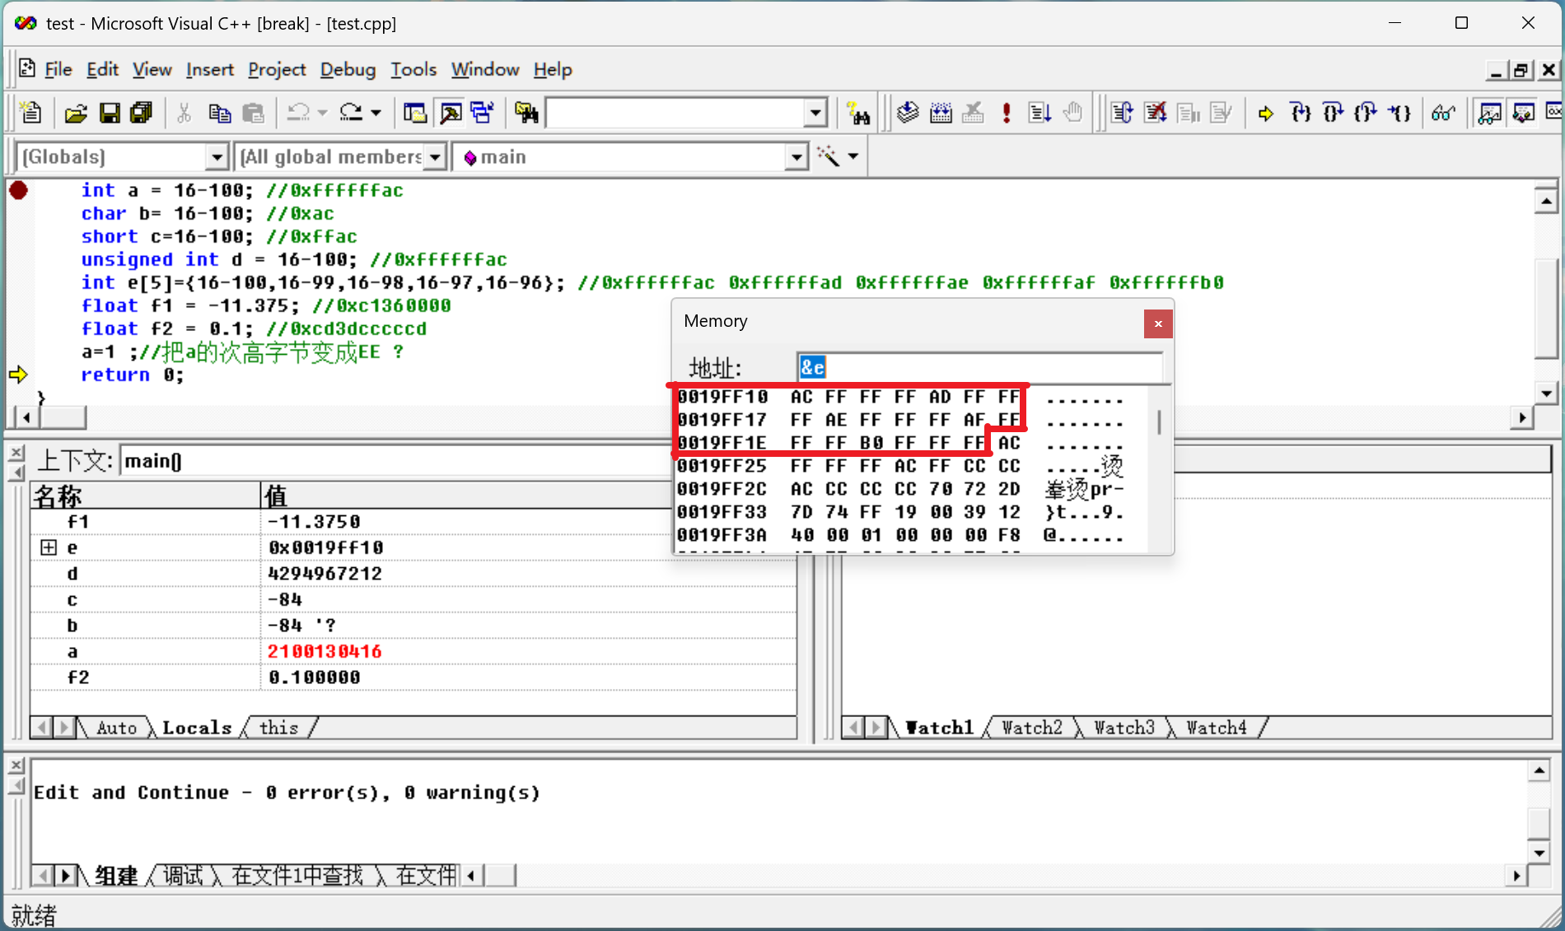Click the Search help binoculars icon
This screenshot has width=1565, height=931.
(858, 113)
